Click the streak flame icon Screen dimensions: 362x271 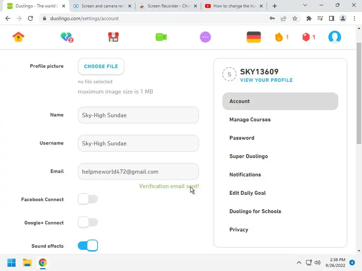(x=279, y=37)
